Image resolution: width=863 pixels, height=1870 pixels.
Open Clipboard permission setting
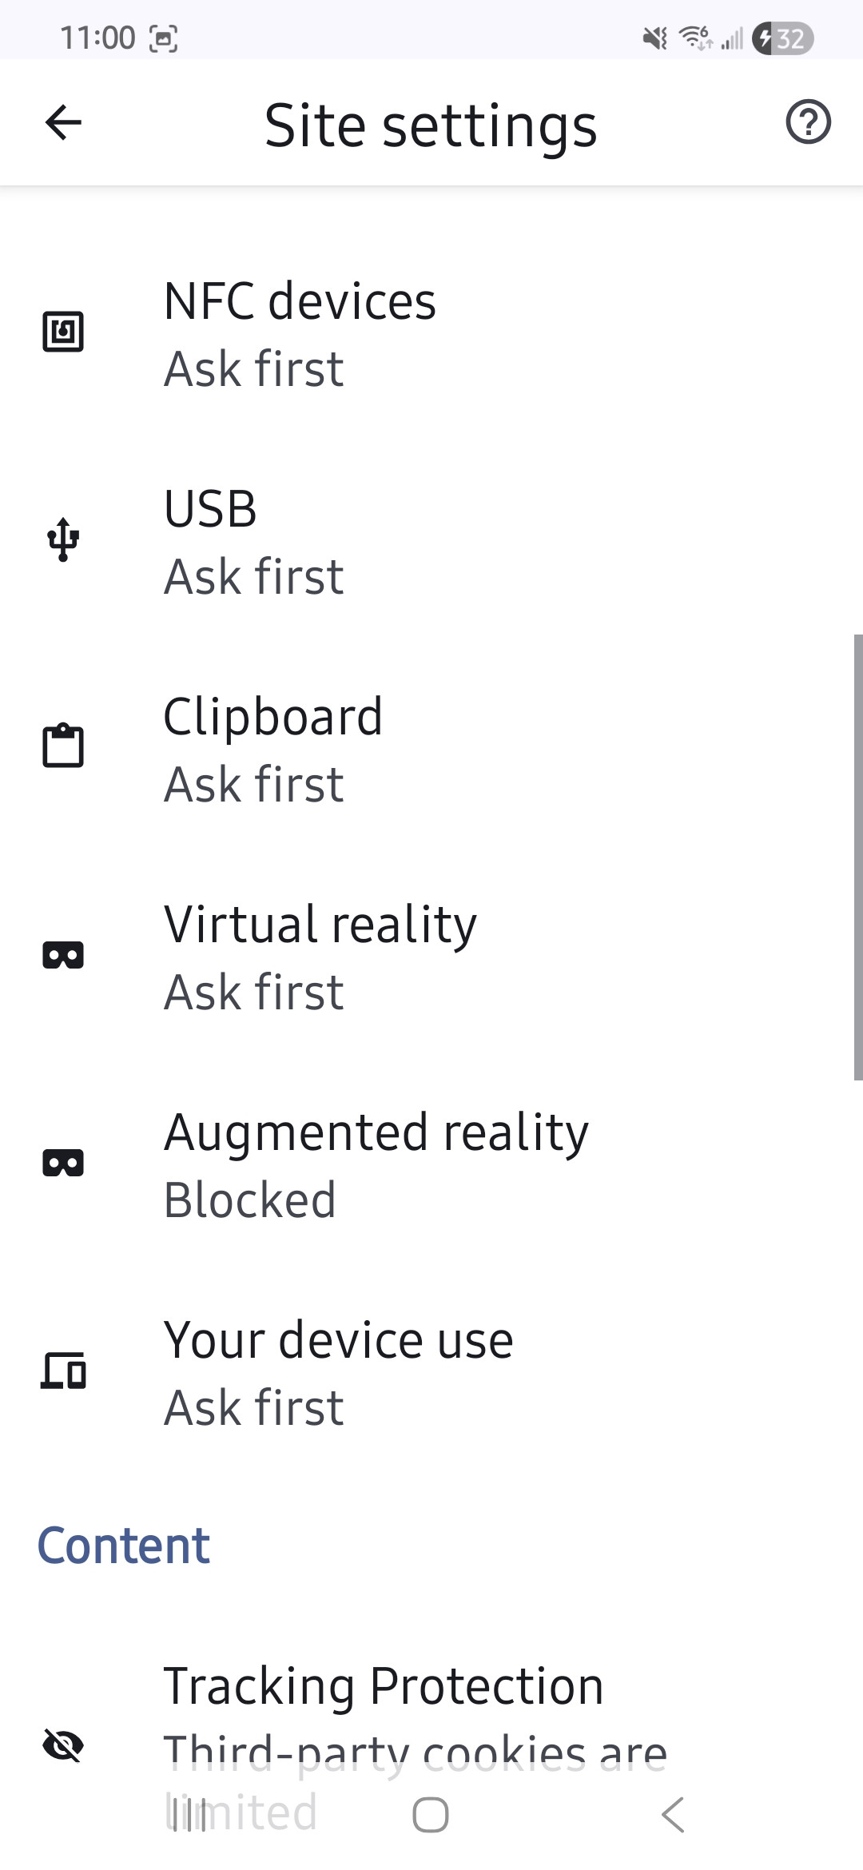coord(431,749)
